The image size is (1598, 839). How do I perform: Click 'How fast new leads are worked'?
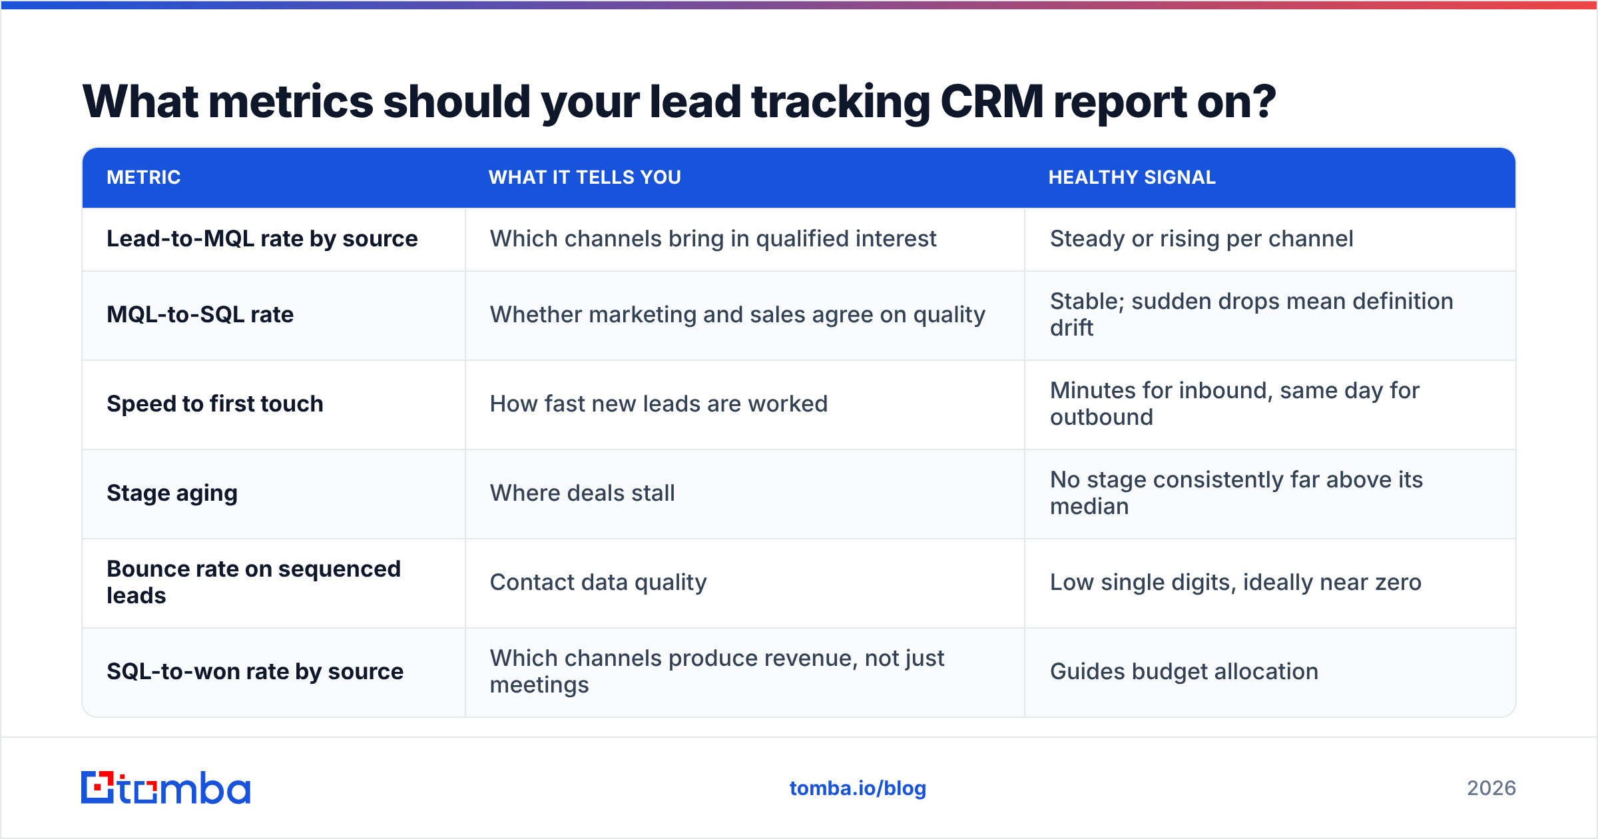coord(659,404)
